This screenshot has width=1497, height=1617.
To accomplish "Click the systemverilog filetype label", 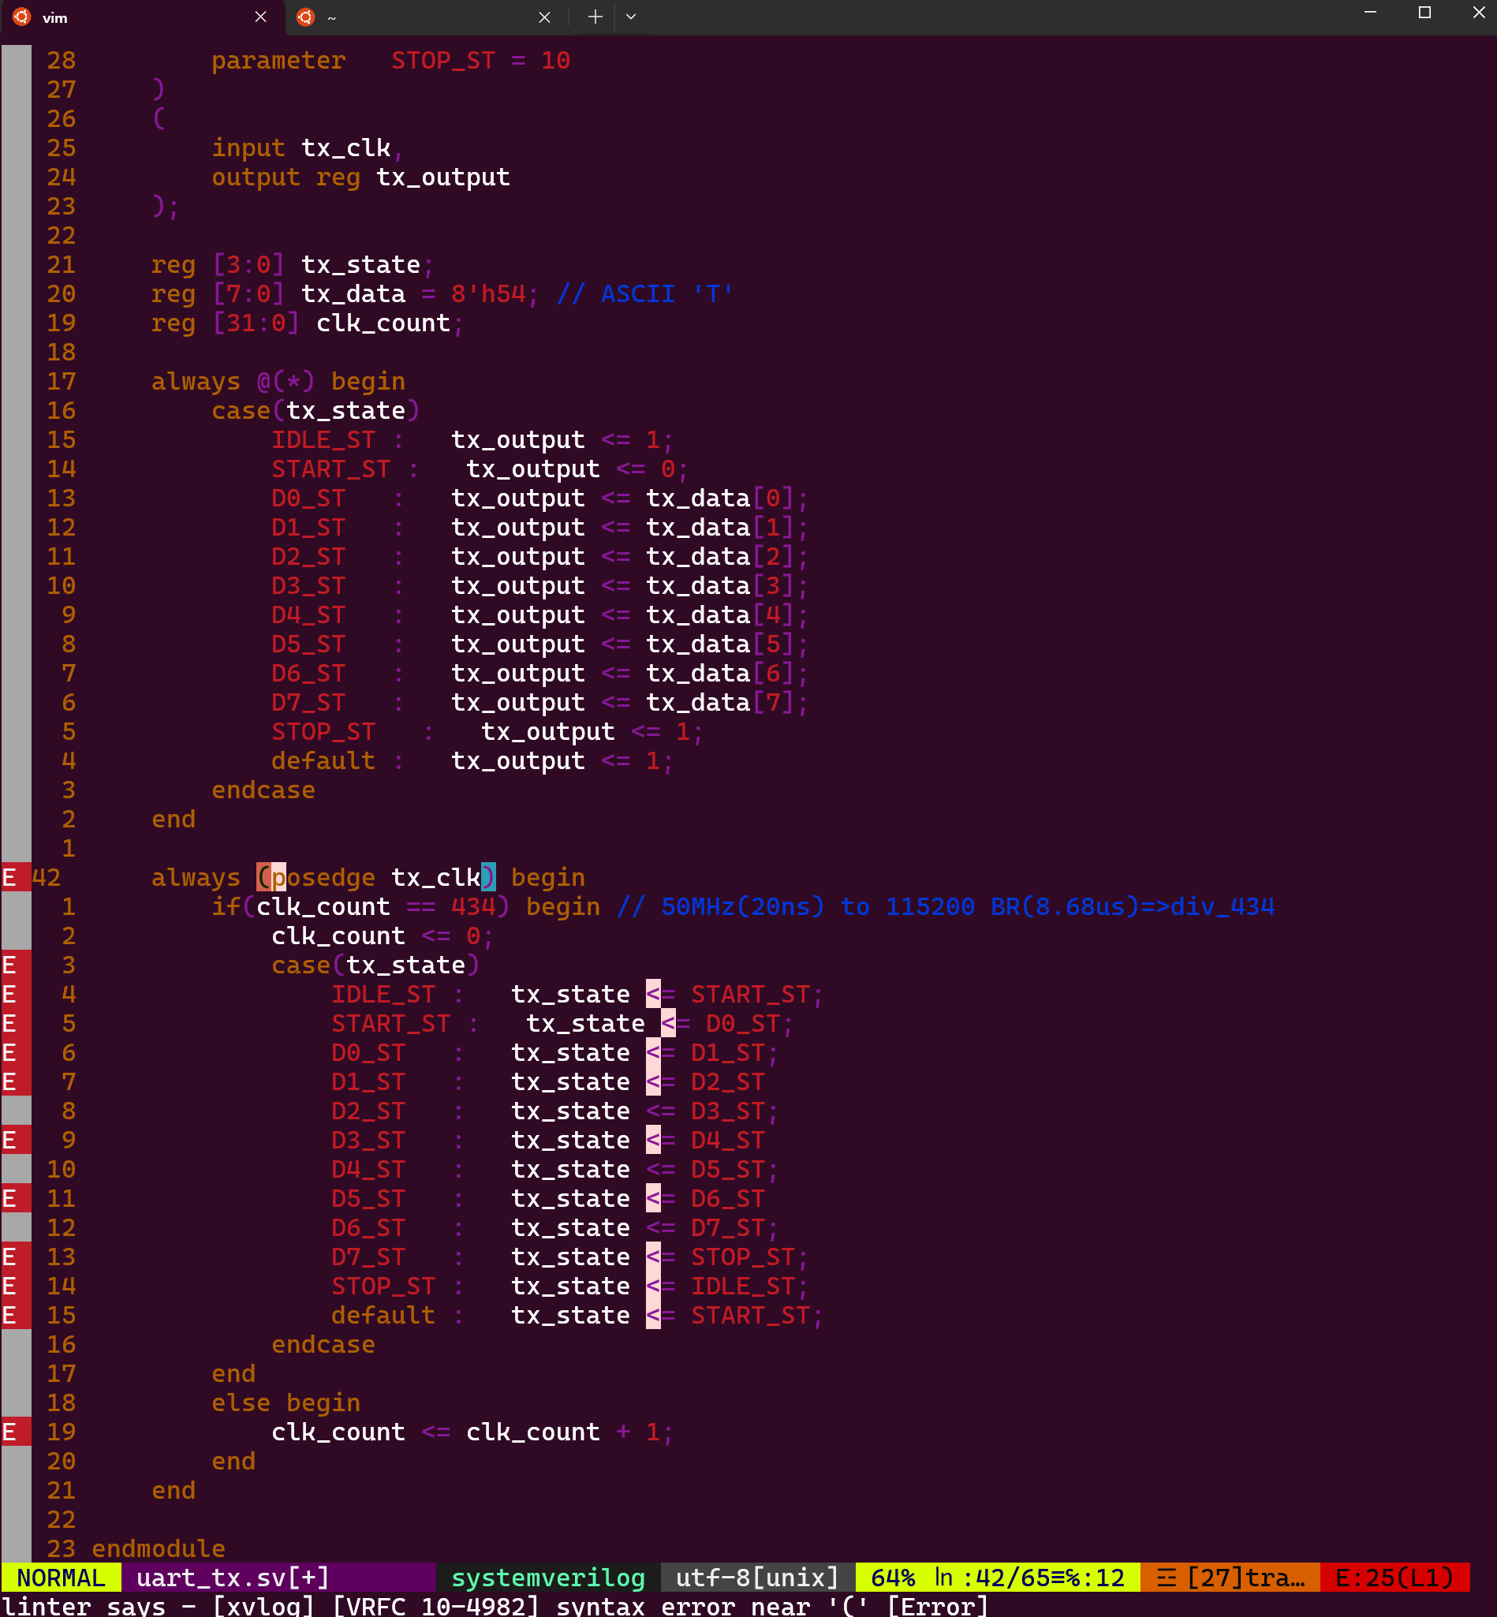I will [547, 1578].
